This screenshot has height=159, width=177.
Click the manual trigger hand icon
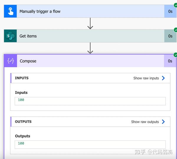coord(10,11)
